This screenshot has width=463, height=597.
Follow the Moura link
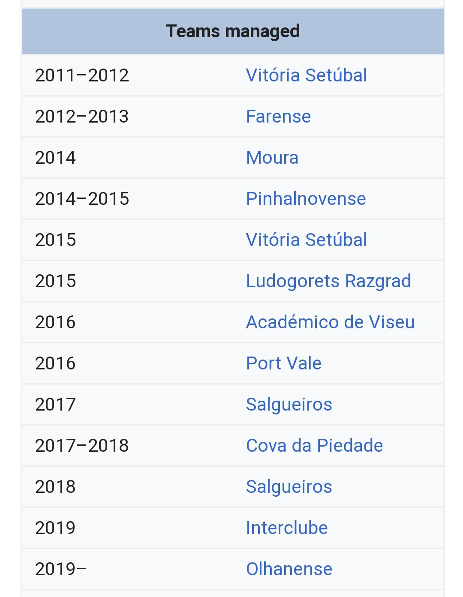(272, 158)
